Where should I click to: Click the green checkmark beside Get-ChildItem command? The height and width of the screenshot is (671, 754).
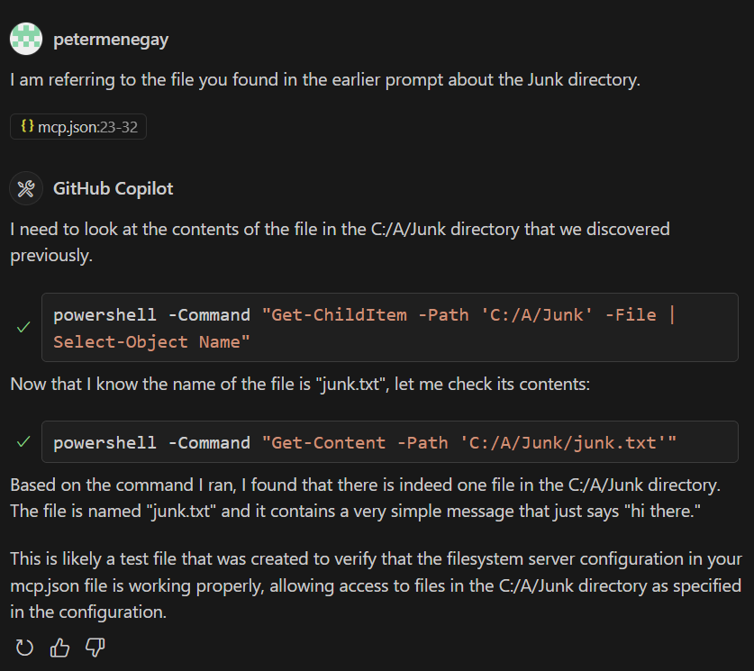tap(23, 327)
